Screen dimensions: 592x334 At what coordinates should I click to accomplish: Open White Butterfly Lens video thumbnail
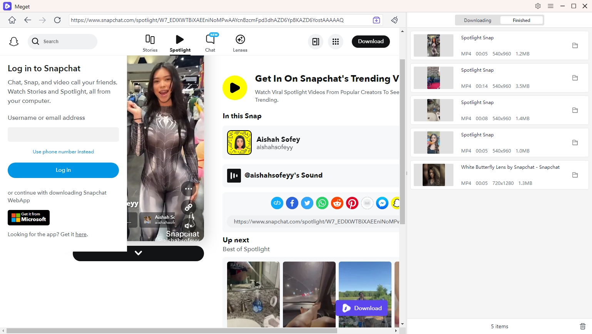(x=433, y=175)
